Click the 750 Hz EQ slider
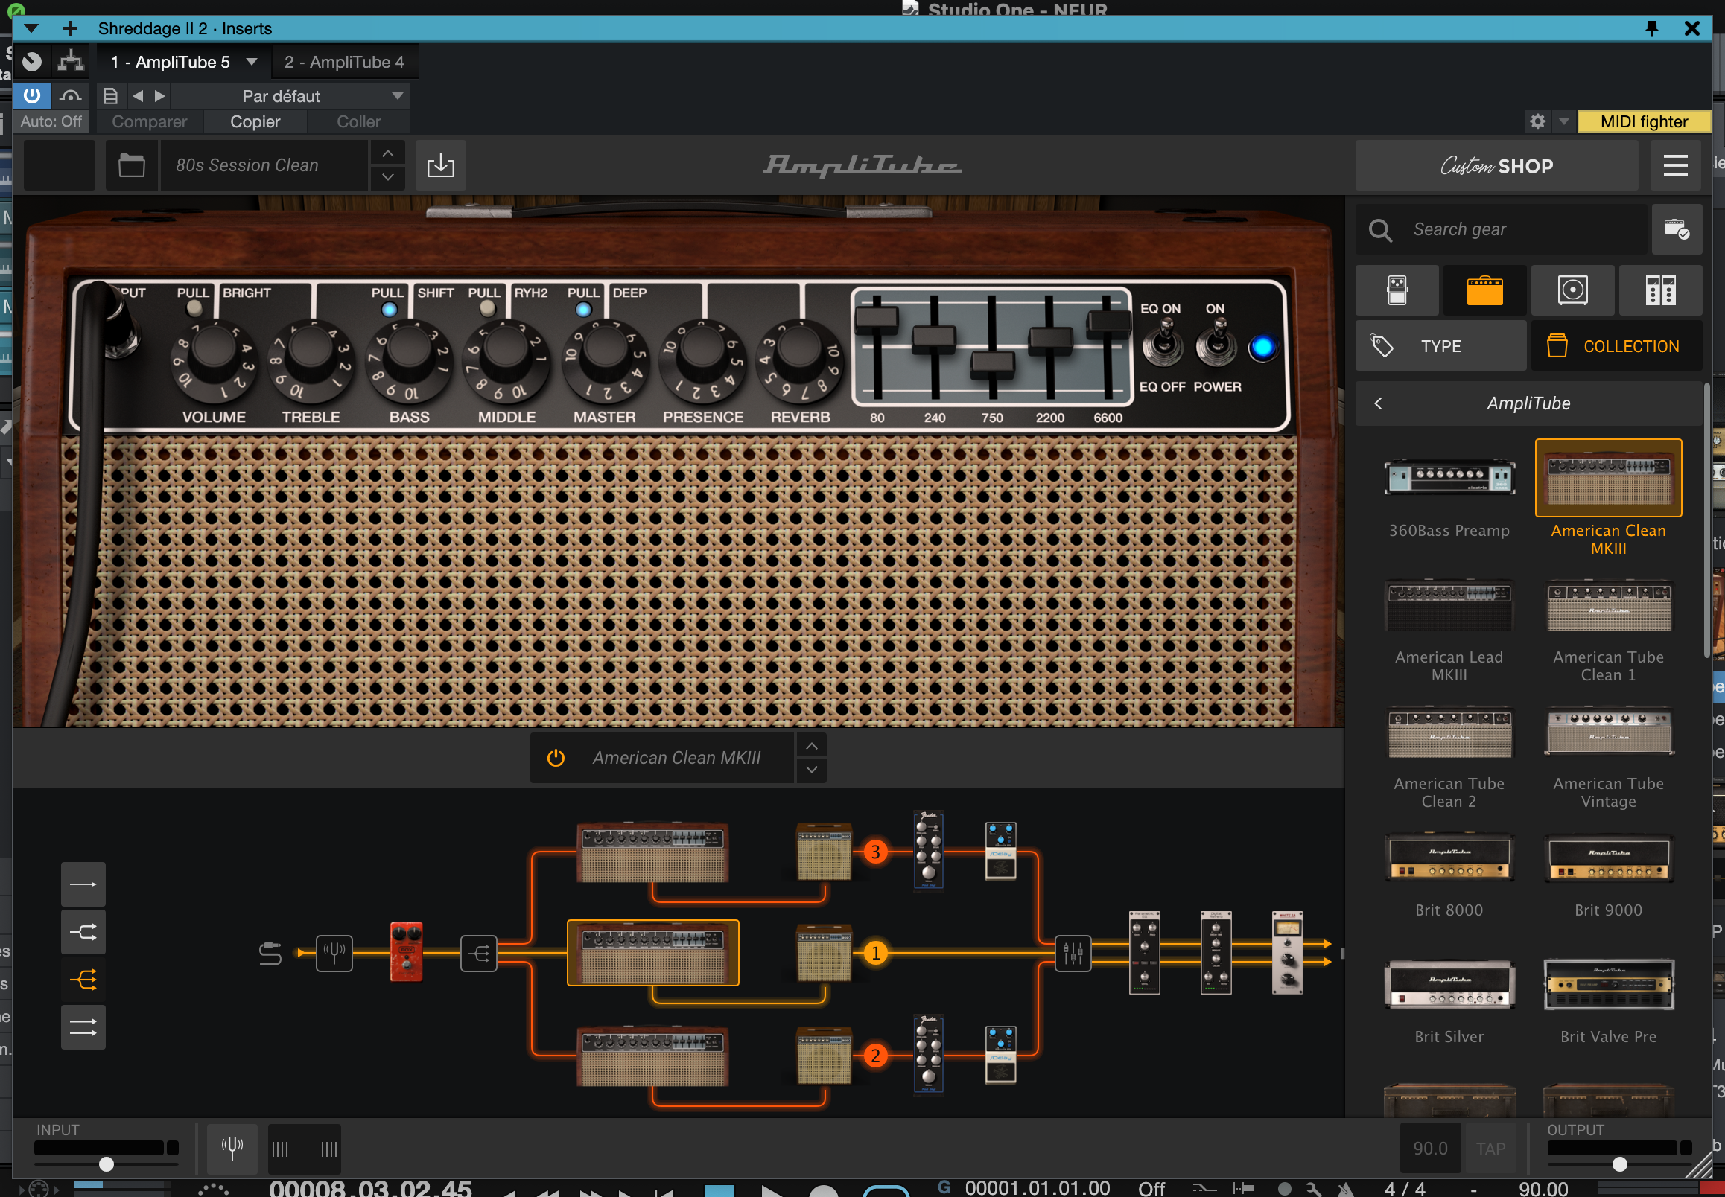Viewport: 1725px width, 1197px height. pyautogui.click(x=992, y=365)
